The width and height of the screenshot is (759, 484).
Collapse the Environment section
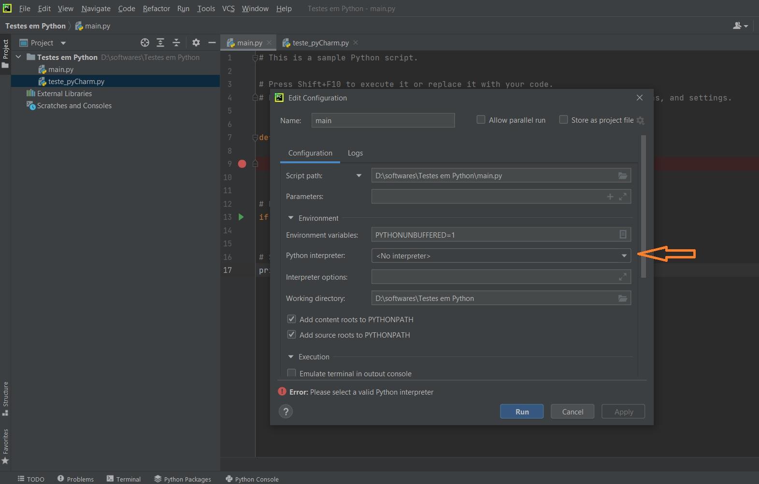(291, 218)
